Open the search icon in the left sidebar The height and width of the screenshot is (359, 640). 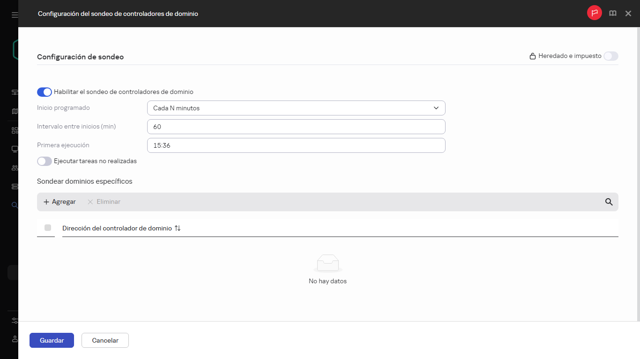(14, 205)
